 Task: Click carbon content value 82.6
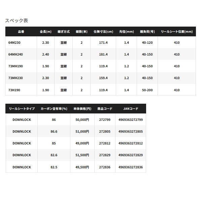tap(54, 155)
